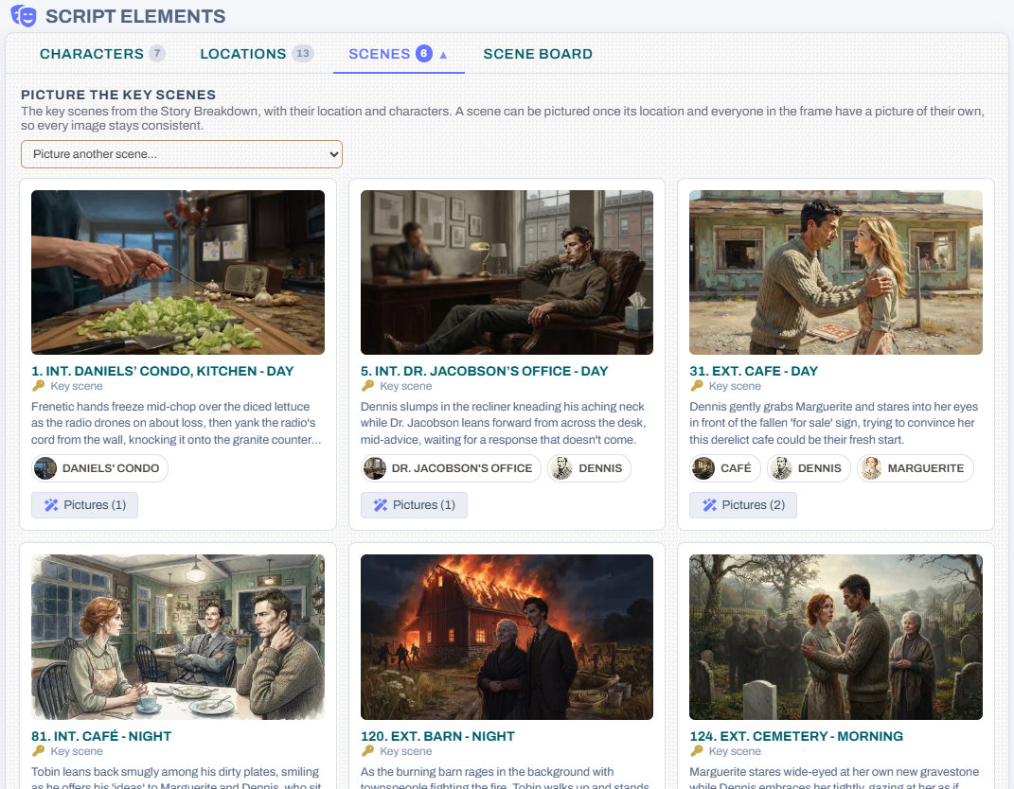Click the key icon under scene 31 title
The image size is (1014, 789).
tap(697, 386)
